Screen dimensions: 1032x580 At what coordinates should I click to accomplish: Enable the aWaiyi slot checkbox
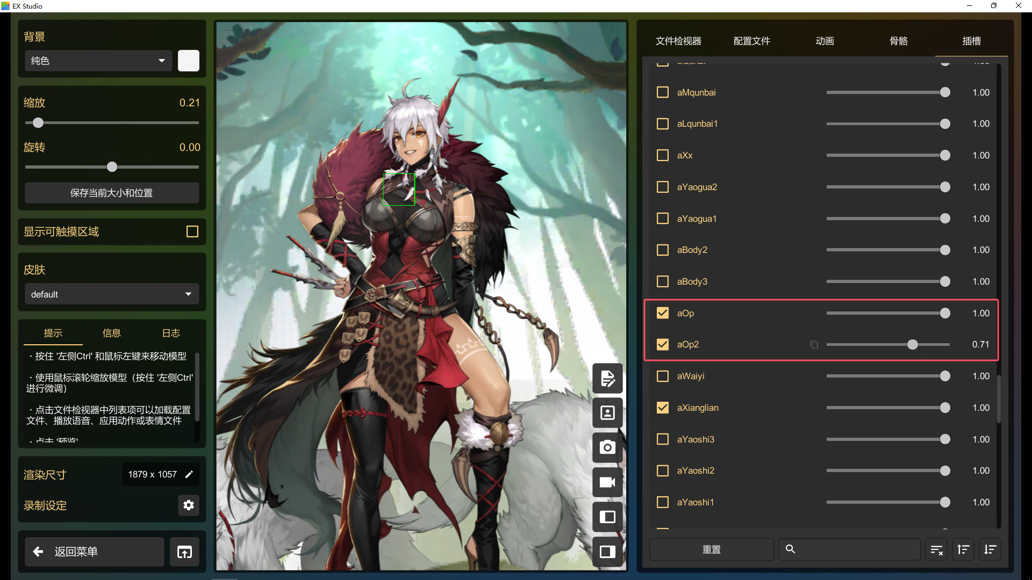coord(663,376)
